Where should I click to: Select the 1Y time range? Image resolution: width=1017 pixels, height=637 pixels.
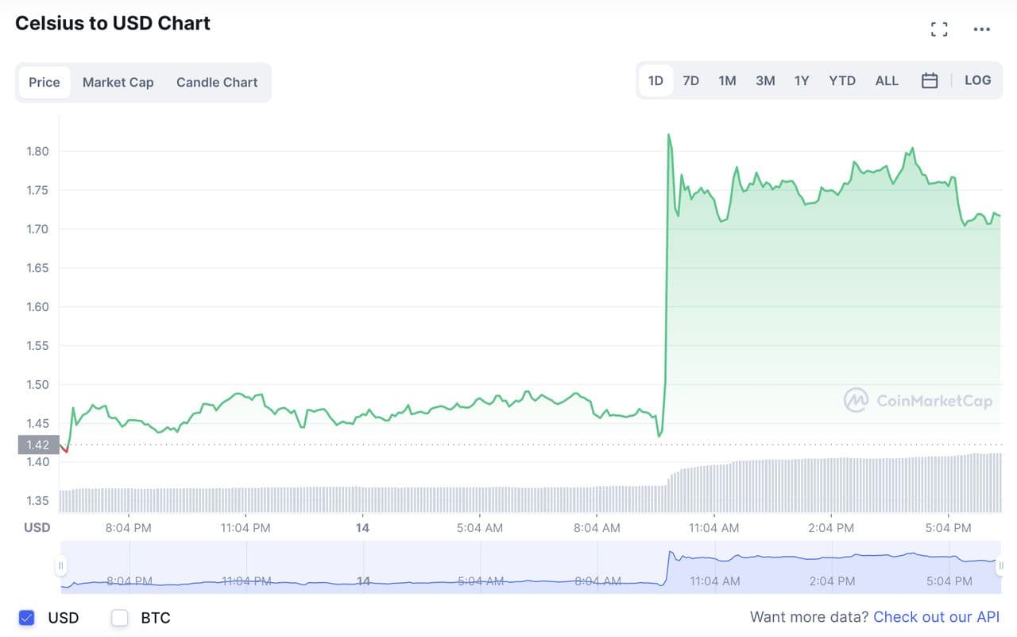click(x=802, y=80)
